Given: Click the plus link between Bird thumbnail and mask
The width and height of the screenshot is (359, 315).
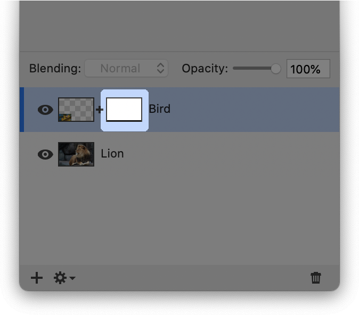Looking at the screenshot, I should tap(100, 110).
